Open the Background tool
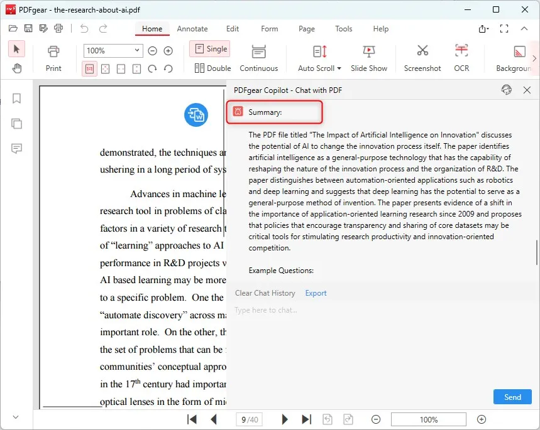The width and height of the screenshot is (540, 430). [514, 58]
